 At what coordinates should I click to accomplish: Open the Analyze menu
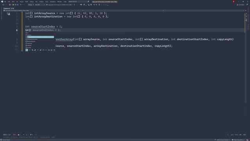point(41,2)
